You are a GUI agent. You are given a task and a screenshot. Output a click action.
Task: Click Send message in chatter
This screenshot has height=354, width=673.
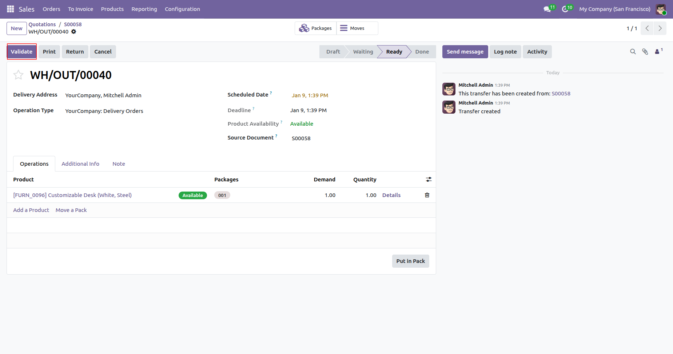465,52
